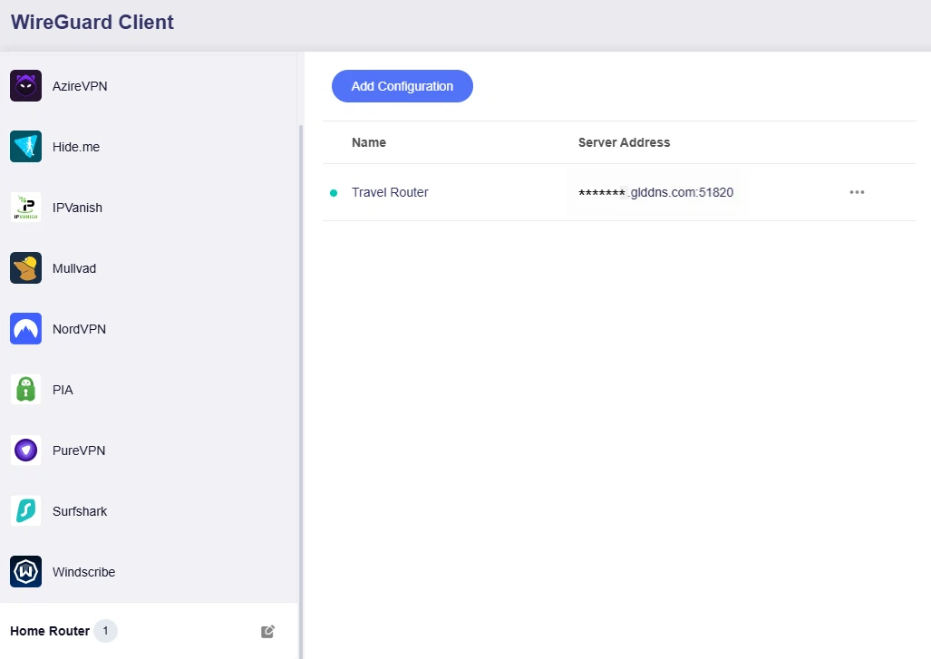Screen dimensions: 931x659
Task: Select the IPVanish provider icon
Action: click(25, 207)
